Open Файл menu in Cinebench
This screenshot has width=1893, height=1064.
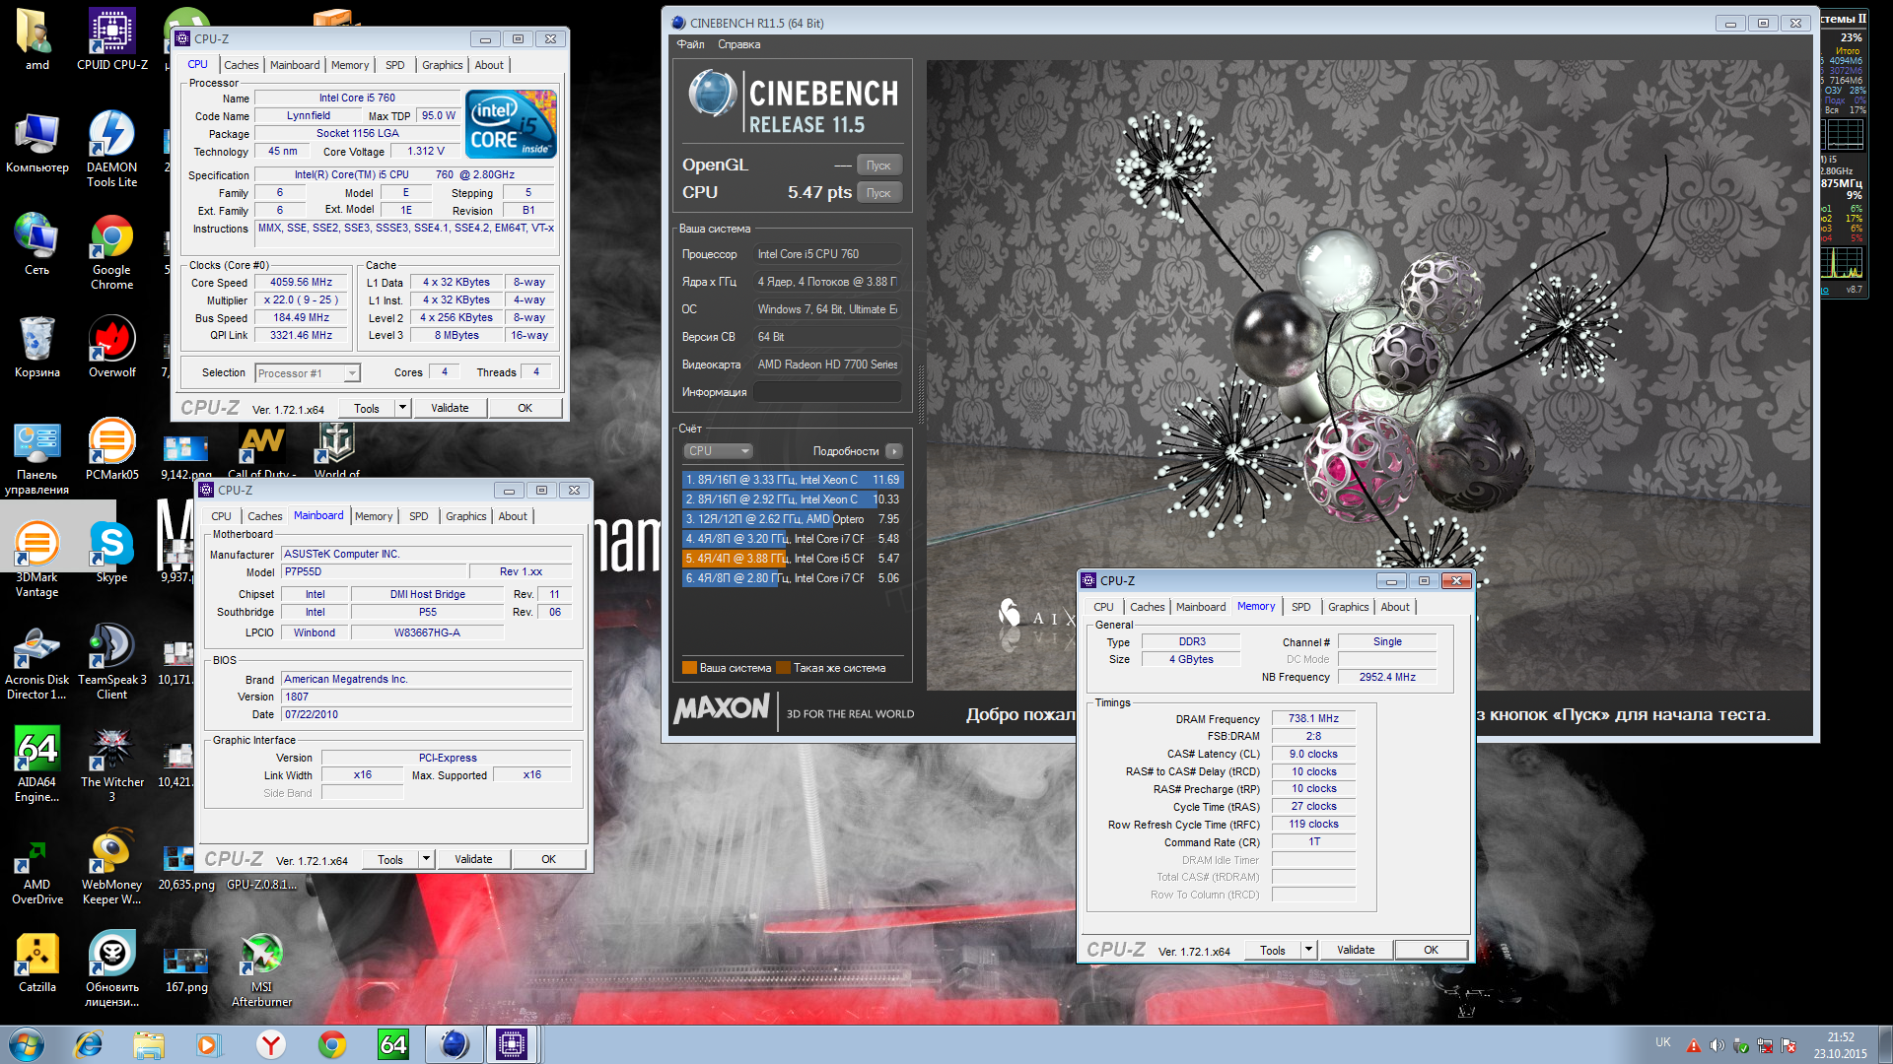click(x=690, y=44)
